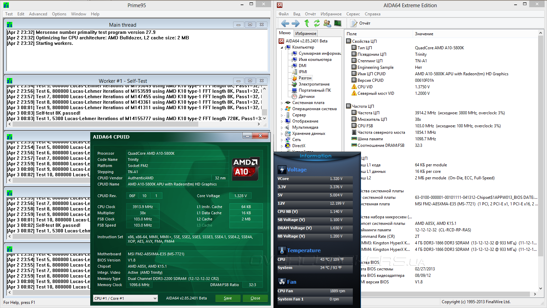The height and width of the screenshot is (308, 547).
Task: Open the Advanced menu in Prime95
Action: (38, 14)
